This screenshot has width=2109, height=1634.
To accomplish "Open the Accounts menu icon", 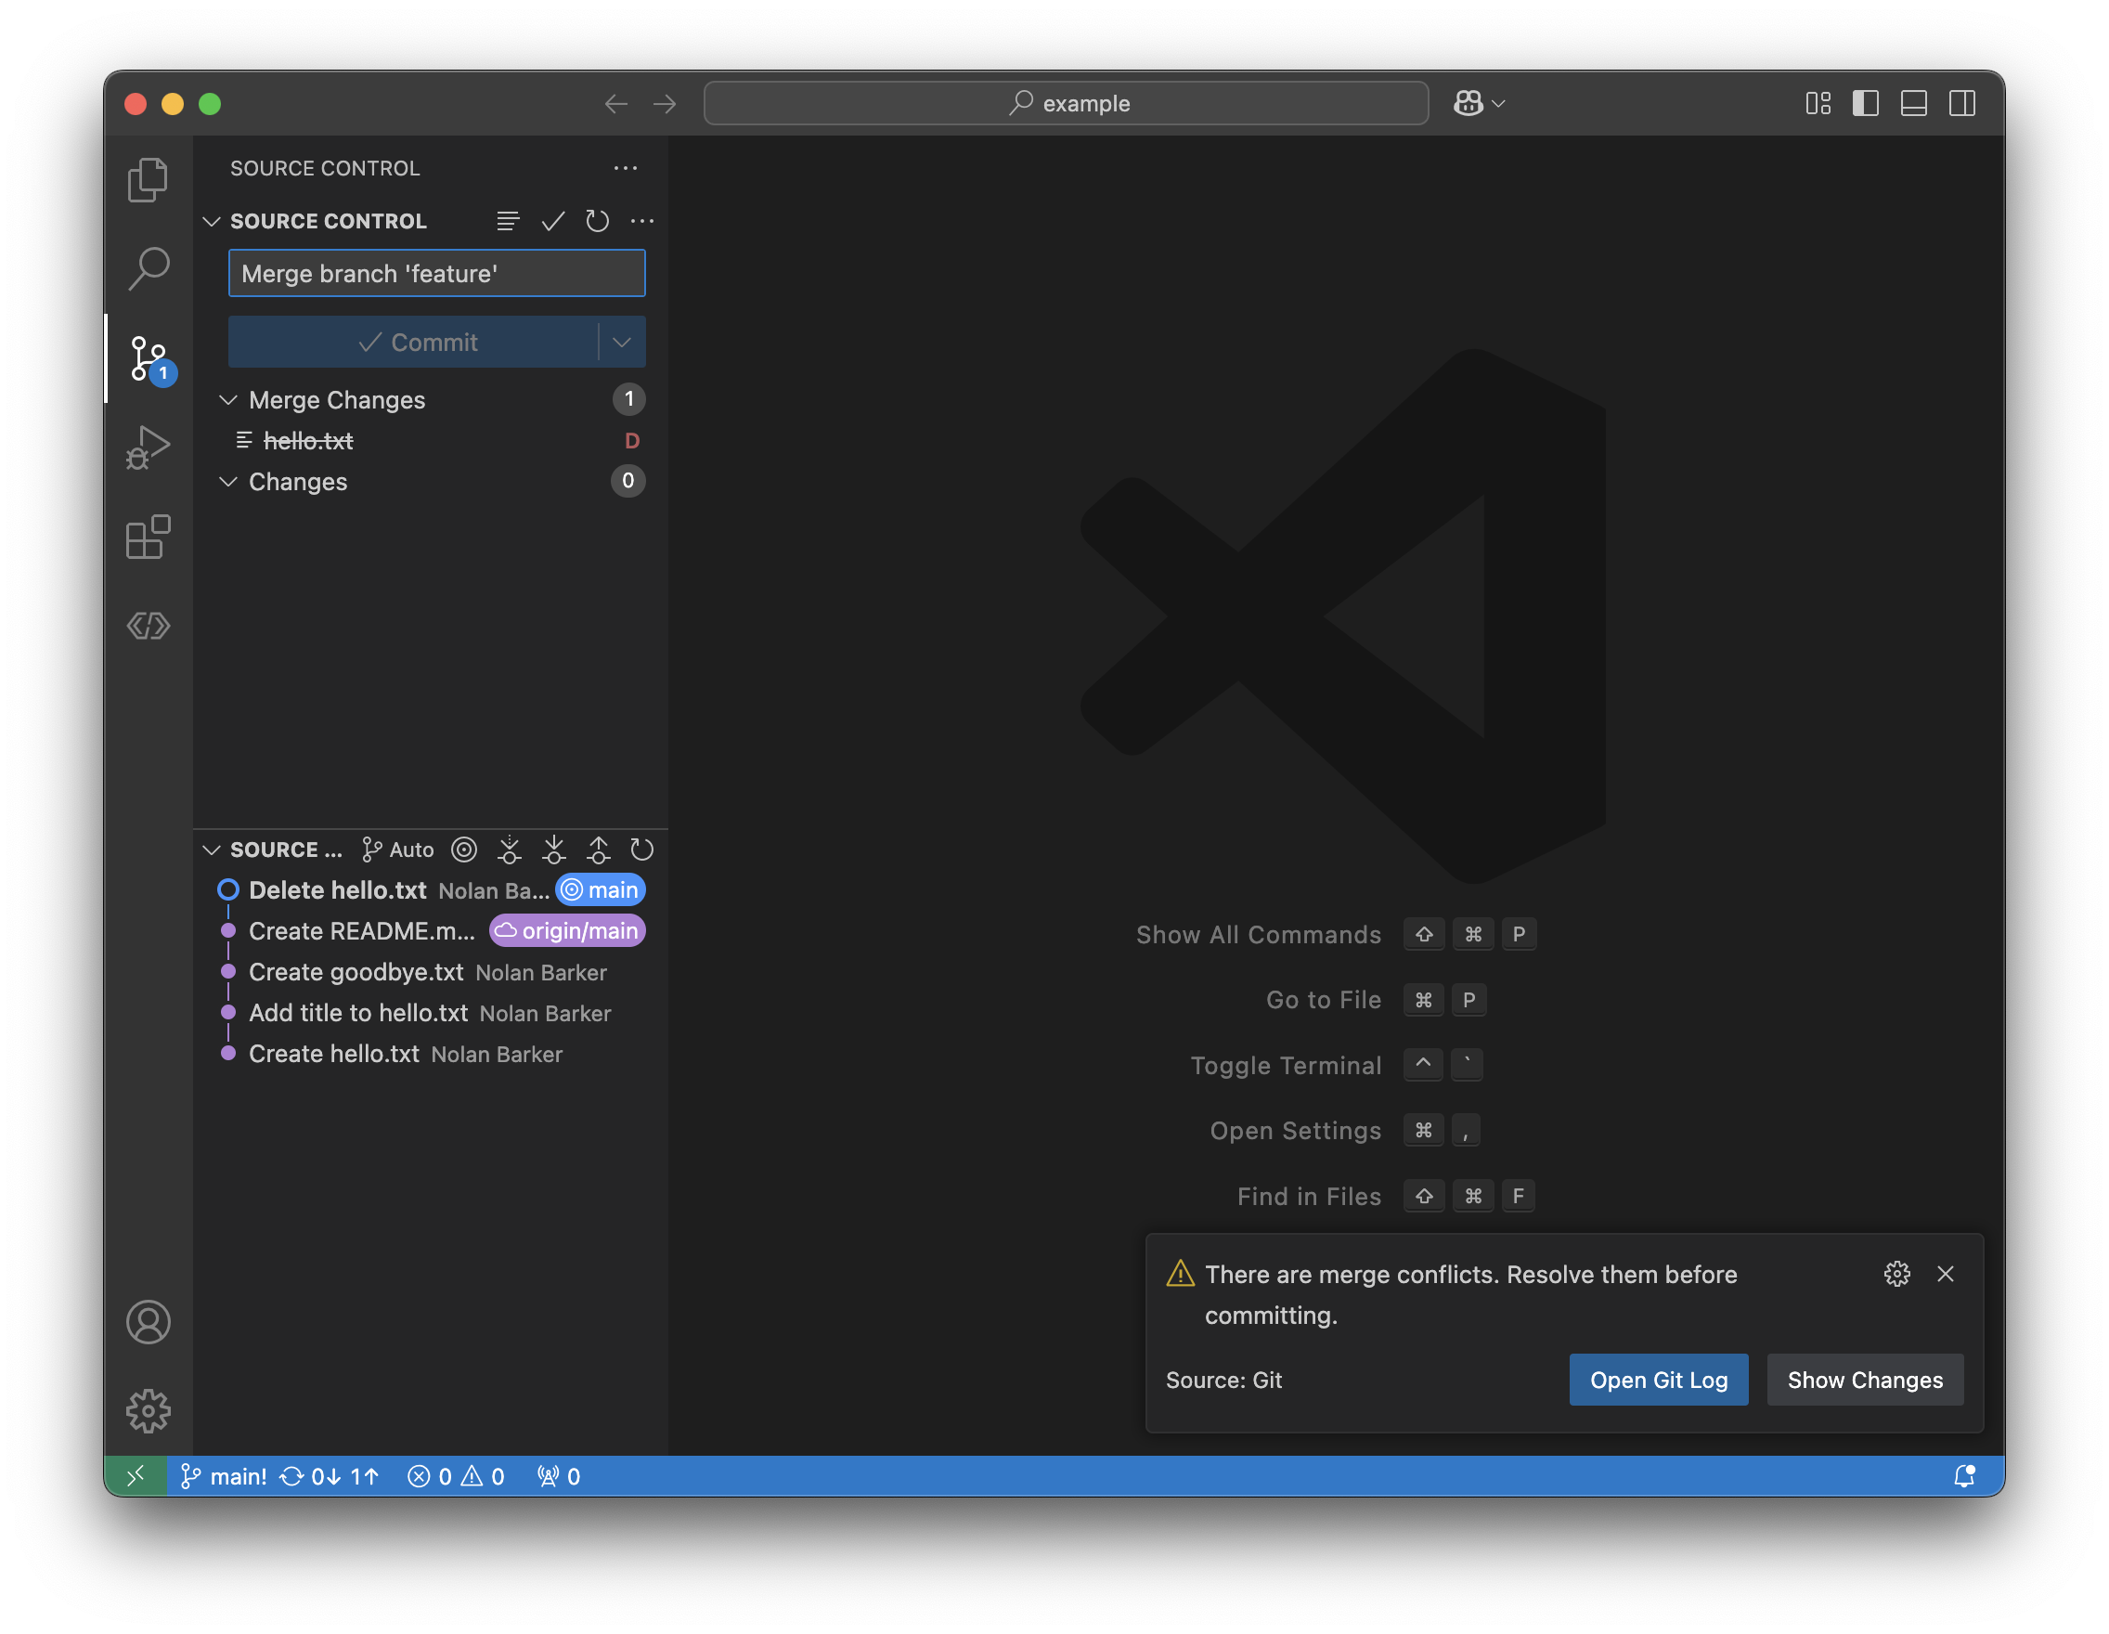I will [148, 1322].
